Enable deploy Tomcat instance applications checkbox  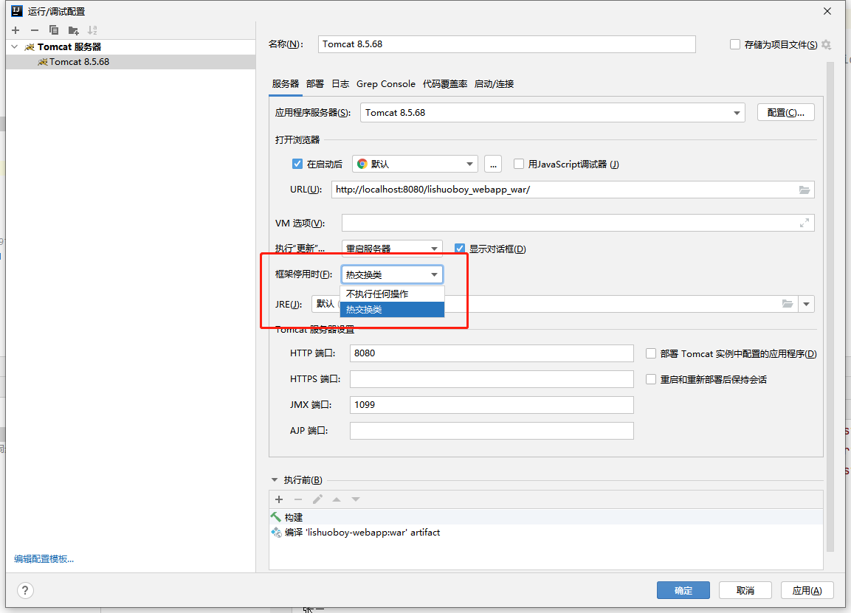click(x=651, y=353)
